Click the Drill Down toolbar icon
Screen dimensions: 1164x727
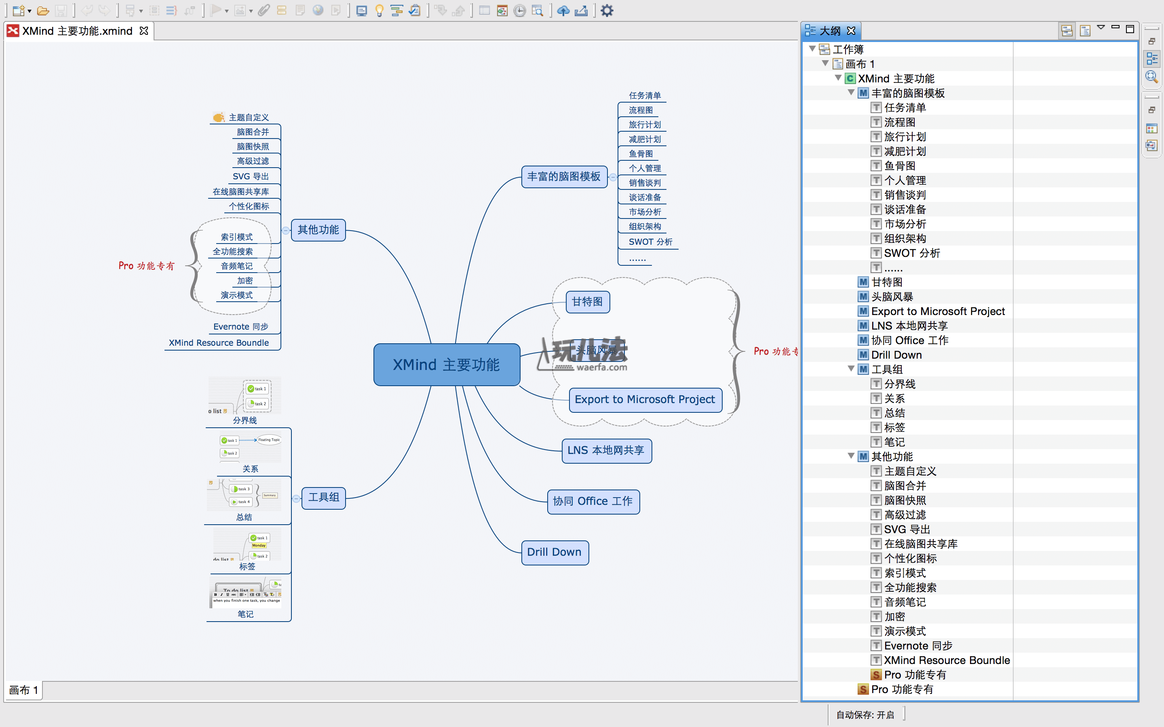tap(440, 11)
